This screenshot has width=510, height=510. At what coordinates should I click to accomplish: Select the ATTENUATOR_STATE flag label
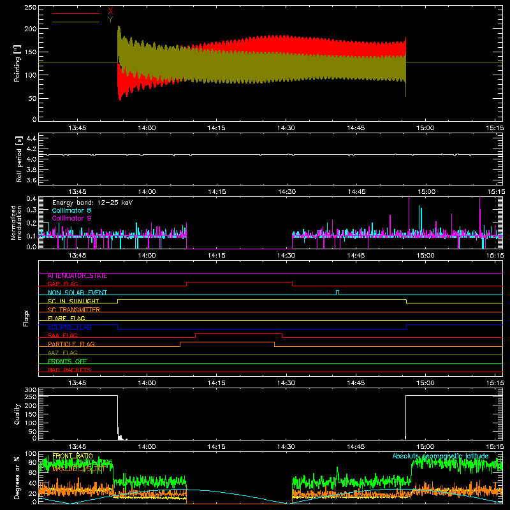pos(77,276)
